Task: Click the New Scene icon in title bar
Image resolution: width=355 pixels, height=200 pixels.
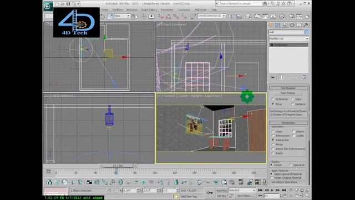Action: 57,4
